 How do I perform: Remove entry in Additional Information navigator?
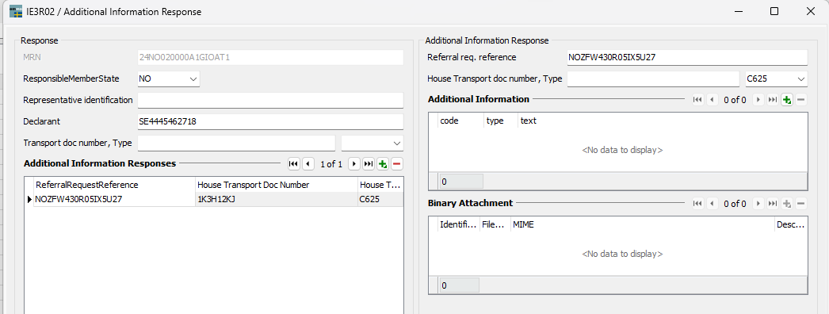pos(801,99)
